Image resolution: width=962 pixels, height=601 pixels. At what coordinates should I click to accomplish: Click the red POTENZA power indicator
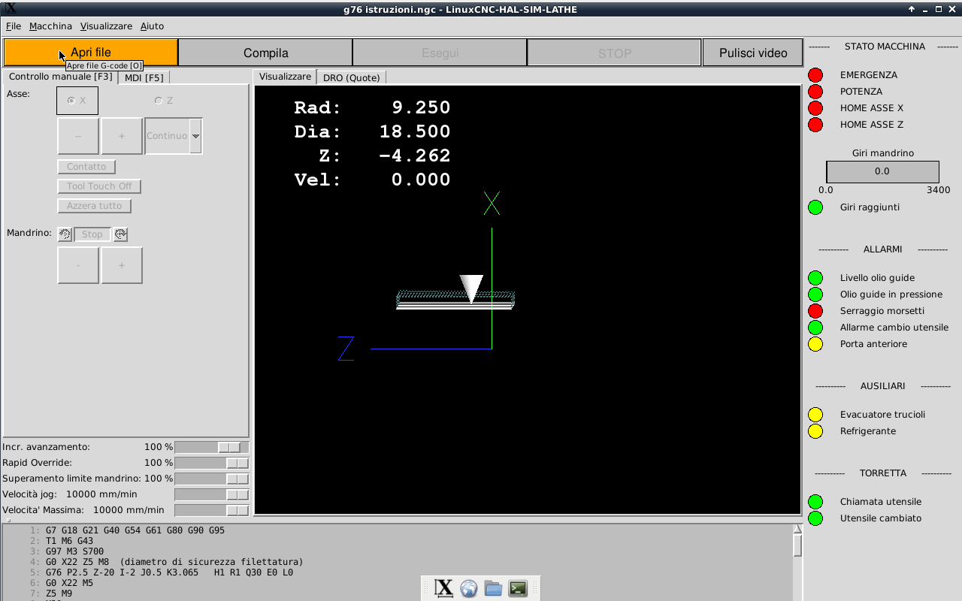(x=815, y=92)
